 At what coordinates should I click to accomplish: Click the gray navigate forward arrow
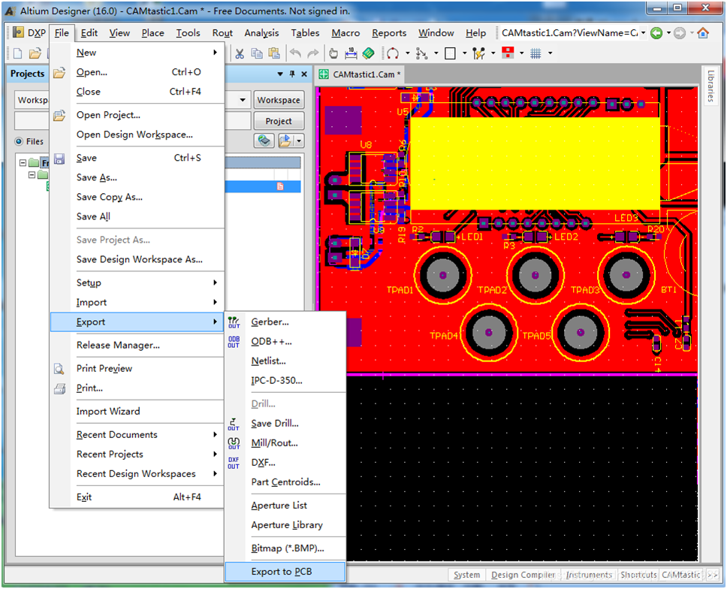tap(679, 33)
